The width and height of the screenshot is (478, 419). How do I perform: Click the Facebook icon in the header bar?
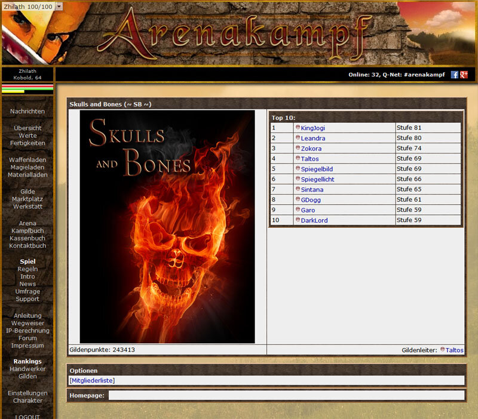tap(455, 75)
